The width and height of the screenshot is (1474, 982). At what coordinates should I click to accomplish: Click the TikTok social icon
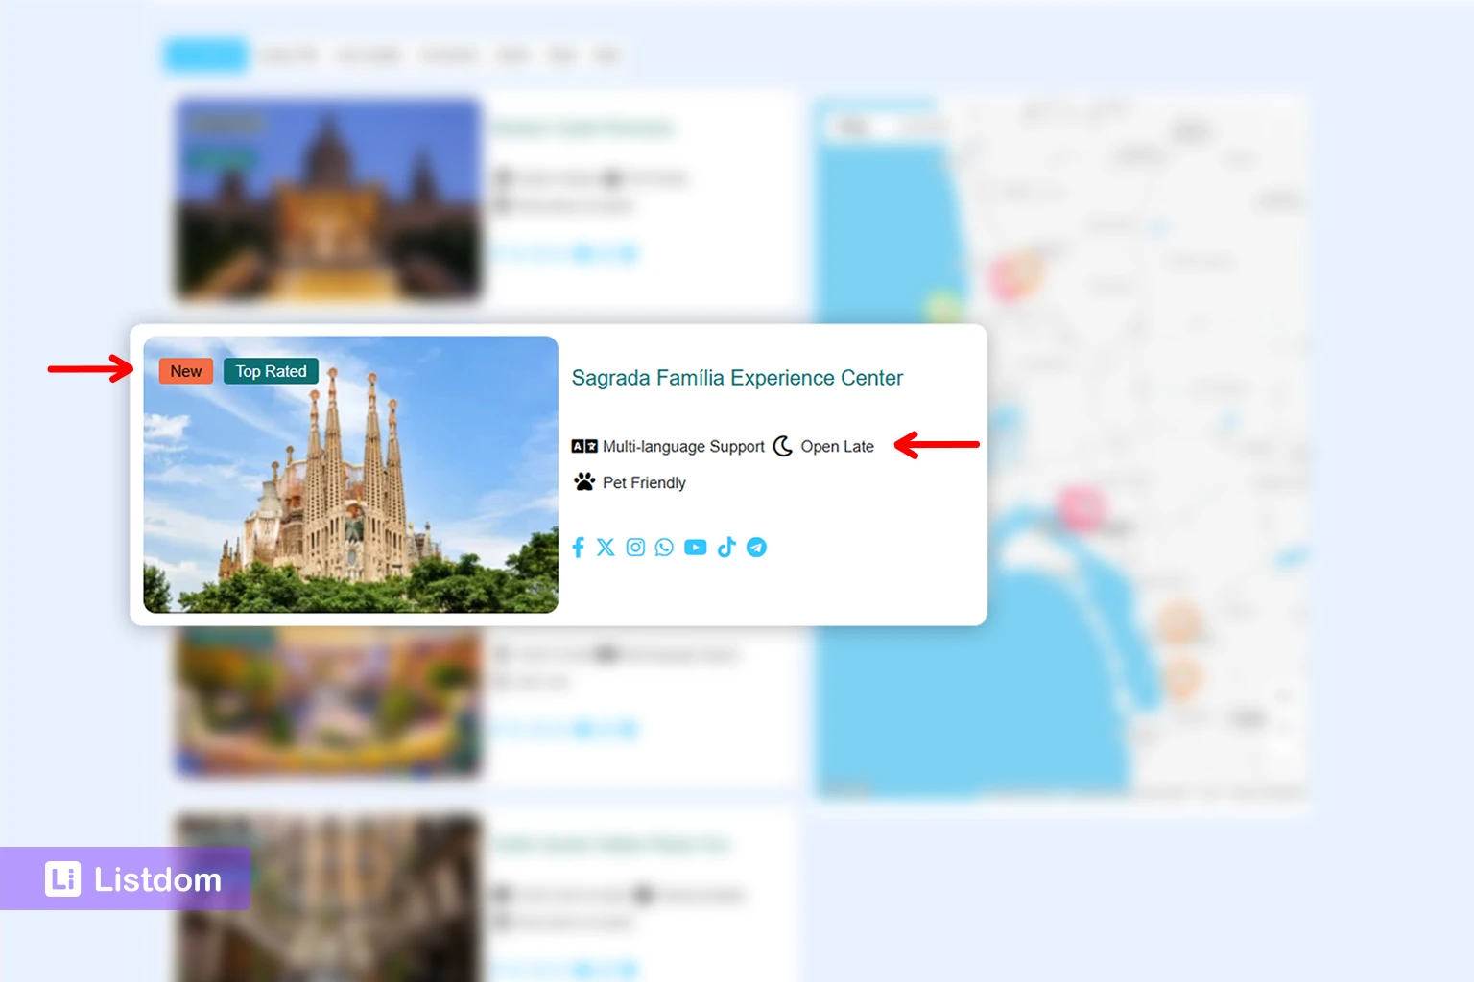(726, 548)
